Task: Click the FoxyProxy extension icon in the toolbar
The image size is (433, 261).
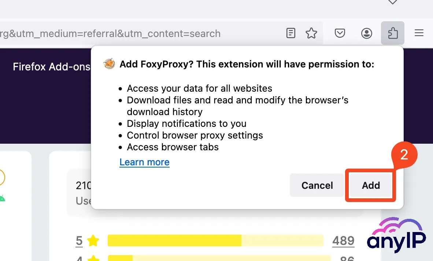Action: pos(392,33)
